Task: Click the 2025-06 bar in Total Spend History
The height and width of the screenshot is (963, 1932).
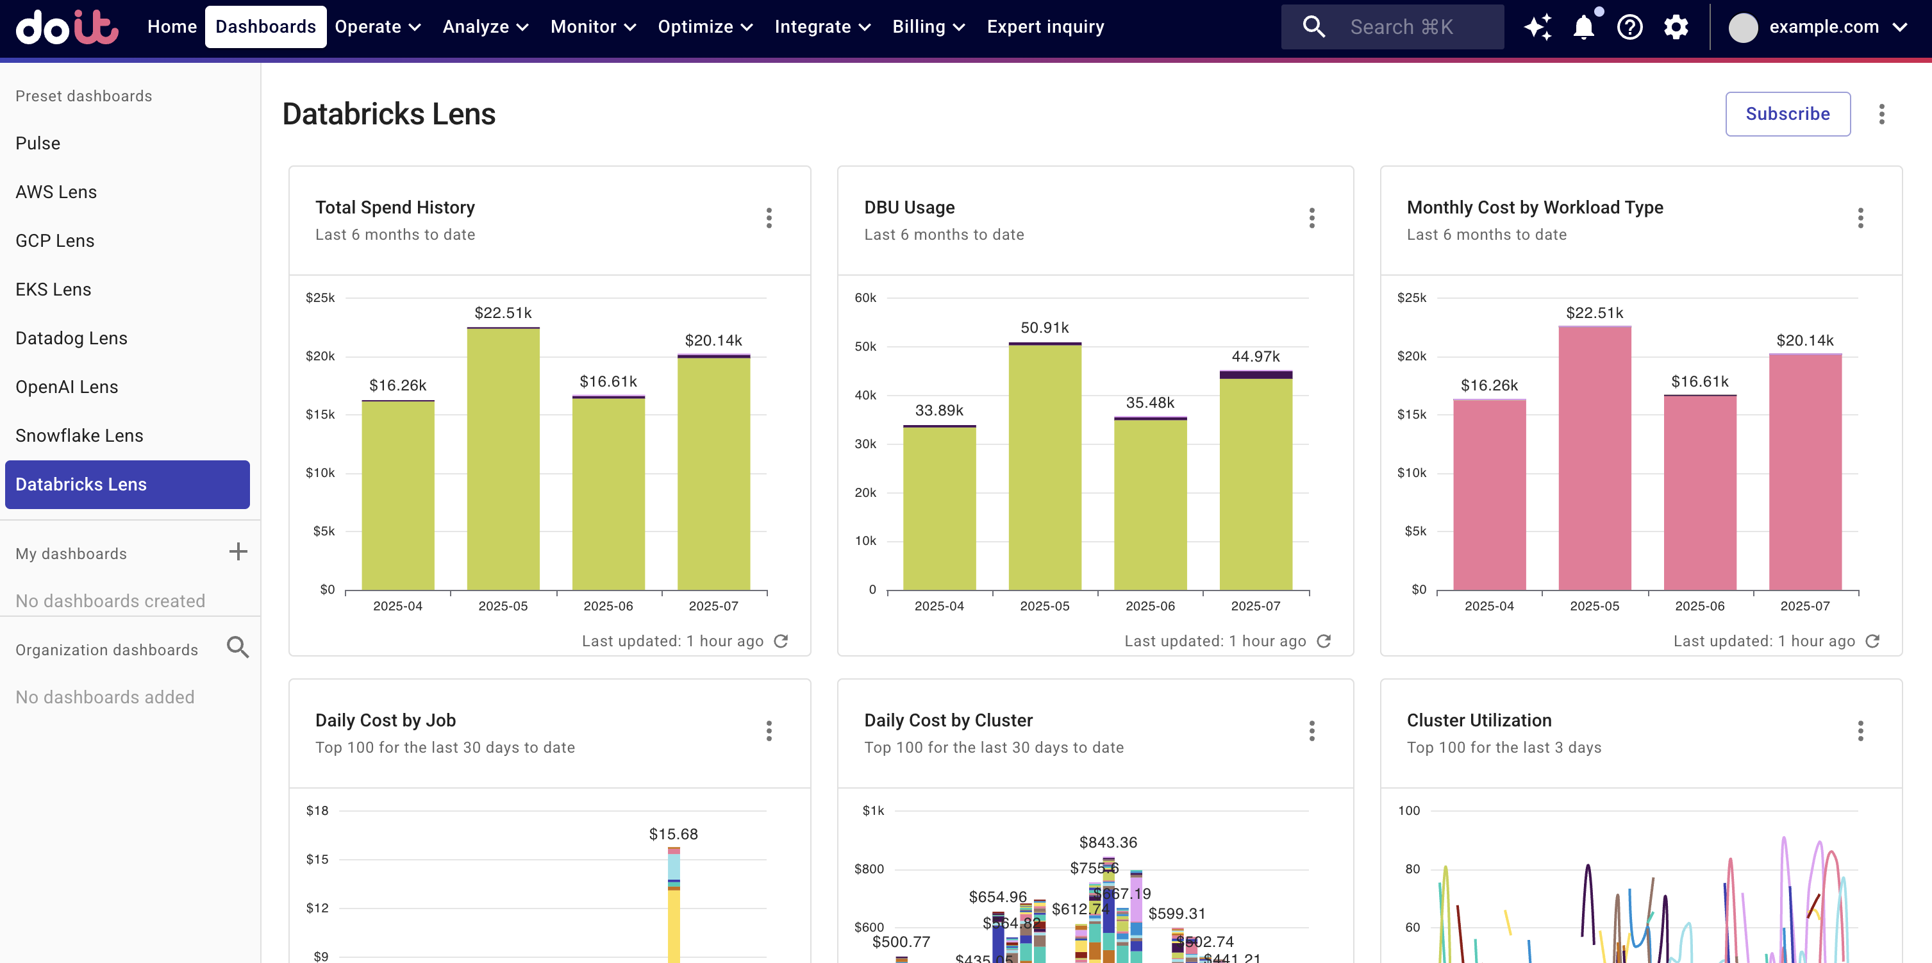Action: 608,493
